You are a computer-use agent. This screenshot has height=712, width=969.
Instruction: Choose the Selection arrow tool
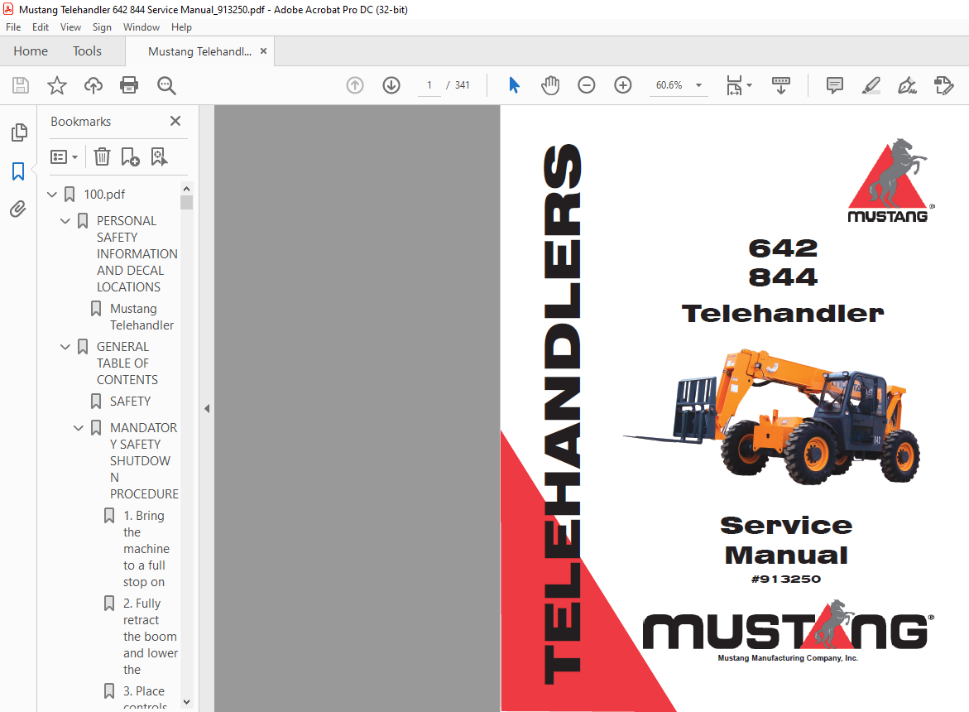click(x=514, y=85)
